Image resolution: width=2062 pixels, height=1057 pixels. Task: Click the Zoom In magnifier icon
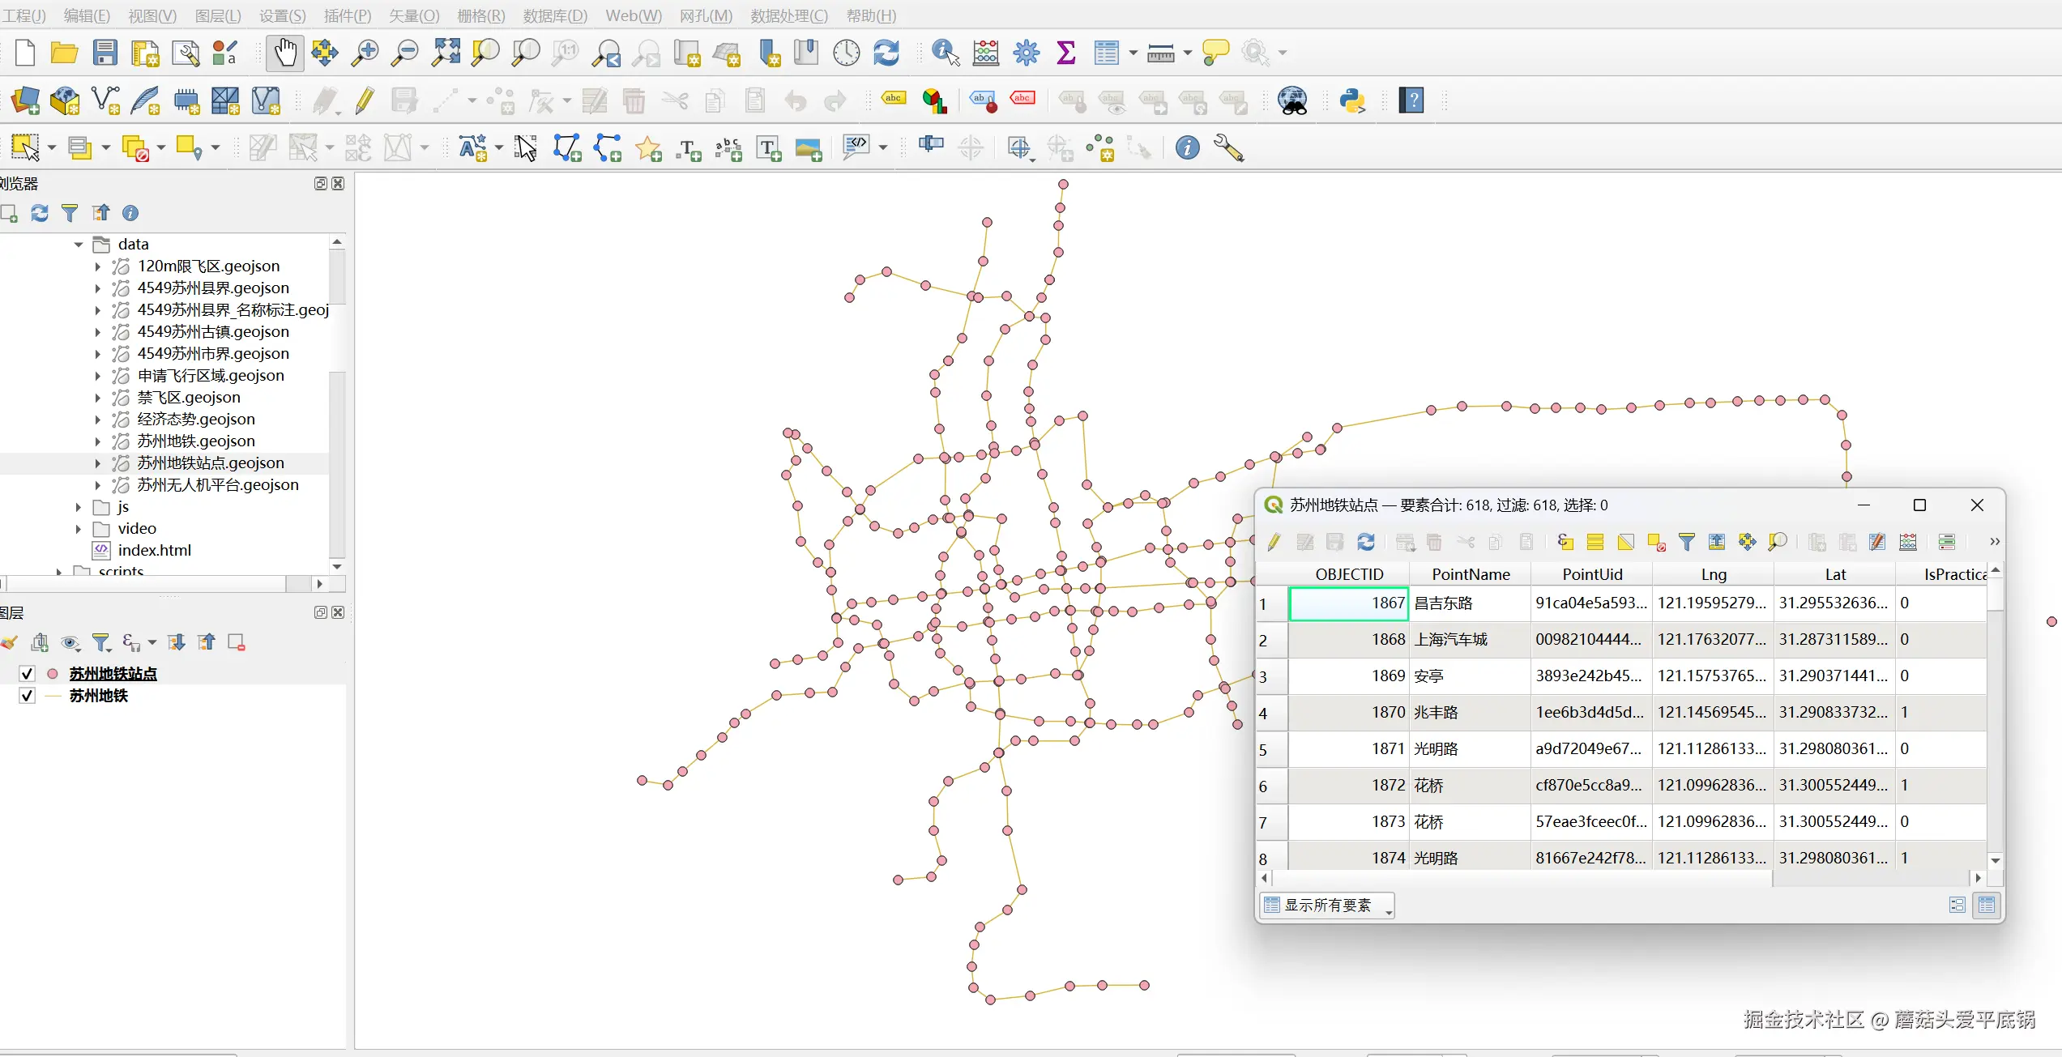tap(365, 53)
